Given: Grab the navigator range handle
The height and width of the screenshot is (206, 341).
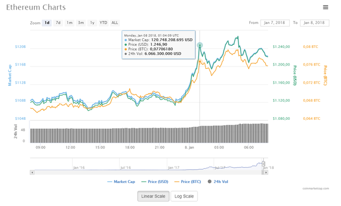Looking at the screenshot, I should pos(263,163).
